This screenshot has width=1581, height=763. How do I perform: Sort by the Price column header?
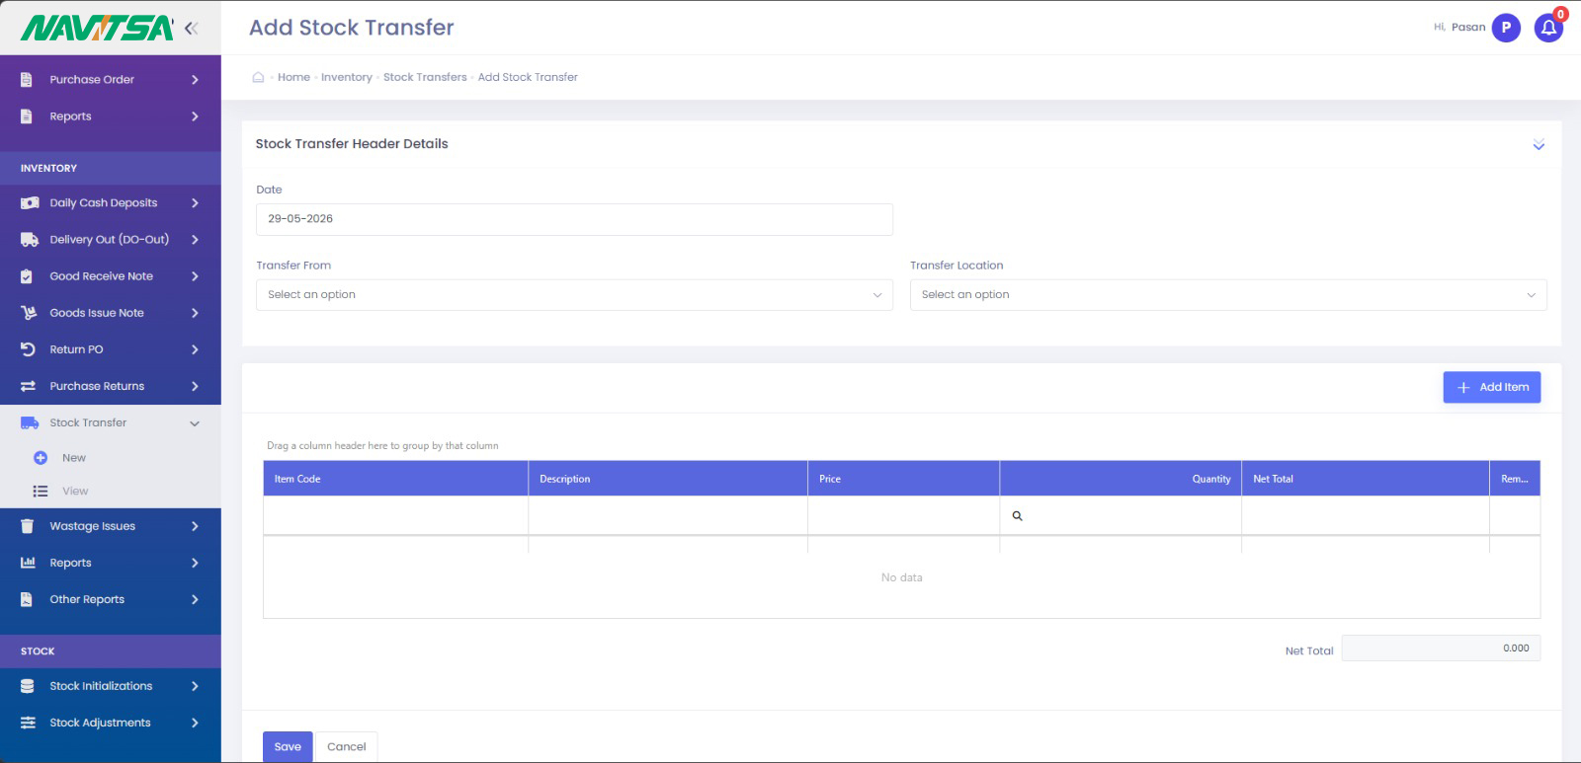tap(904, 479)
